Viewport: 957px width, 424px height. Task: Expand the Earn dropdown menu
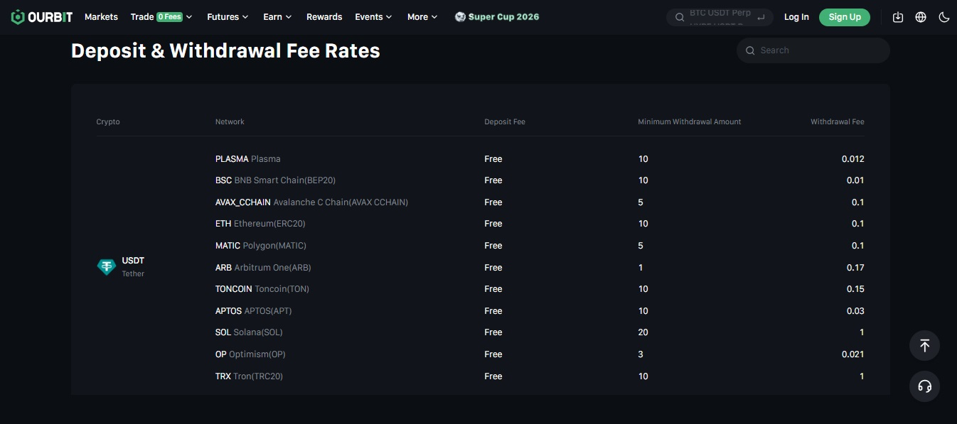pyautogui.click(x=277, y=17)
